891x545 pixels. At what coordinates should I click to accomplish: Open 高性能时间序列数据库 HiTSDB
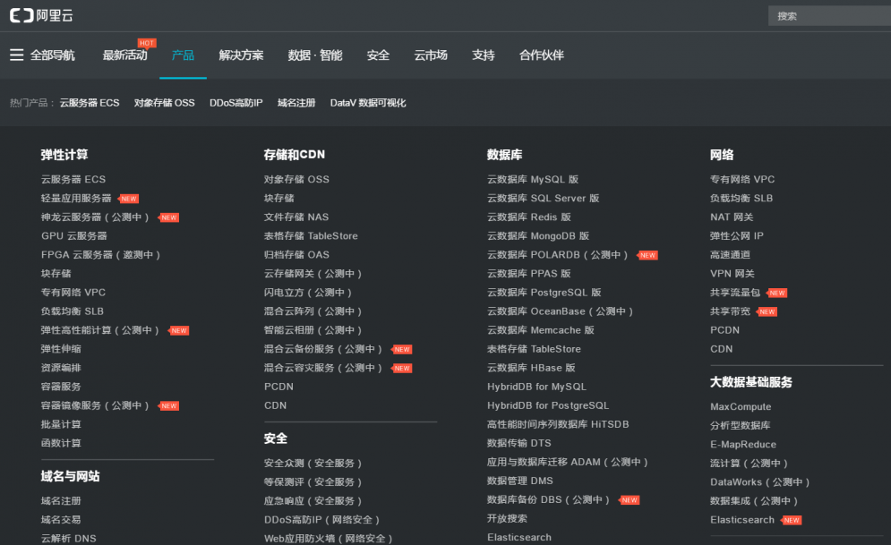click(x=558, y=424)
